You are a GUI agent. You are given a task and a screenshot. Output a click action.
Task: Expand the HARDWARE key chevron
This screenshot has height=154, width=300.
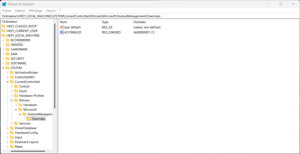3,49
